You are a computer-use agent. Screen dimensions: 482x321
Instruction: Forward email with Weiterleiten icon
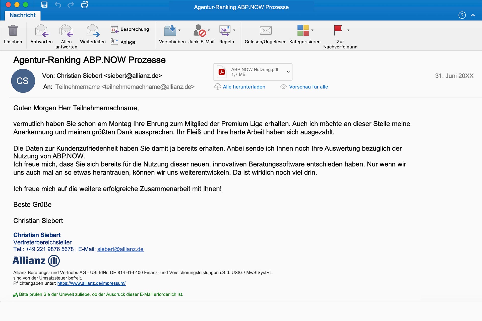[x=93, y=31]
